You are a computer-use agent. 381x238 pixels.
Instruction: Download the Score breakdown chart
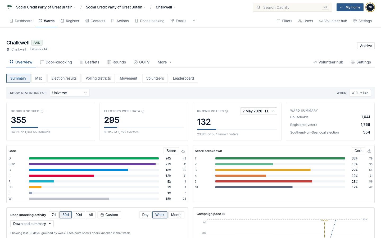369,151
